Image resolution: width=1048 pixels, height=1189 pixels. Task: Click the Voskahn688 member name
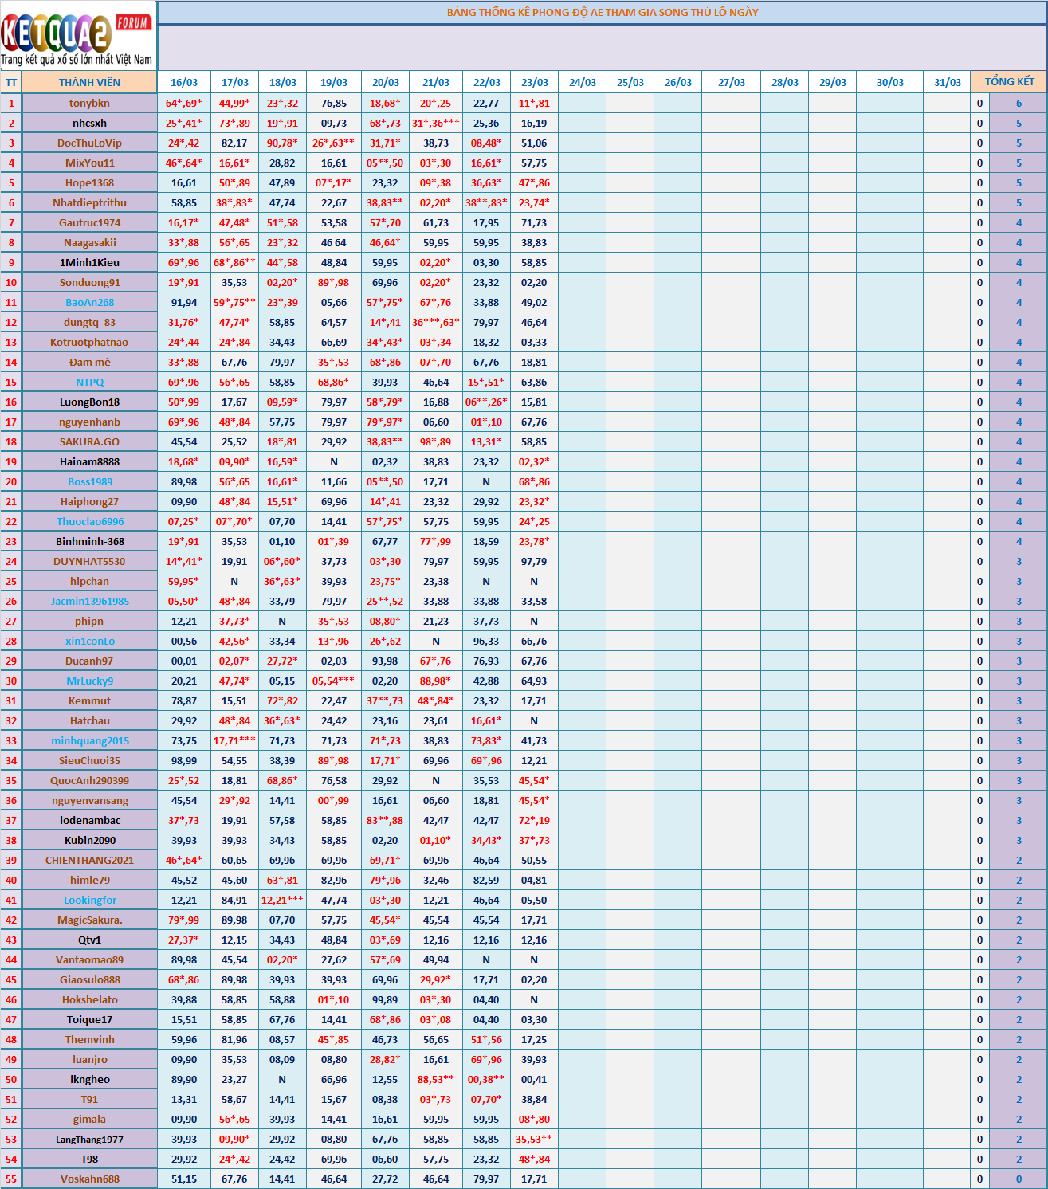(x=89, y=1179)
